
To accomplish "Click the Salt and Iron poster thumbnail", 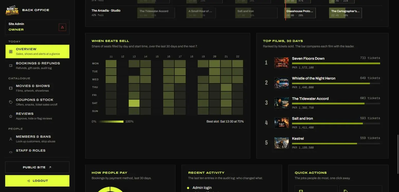I will (x=282, y=123).
